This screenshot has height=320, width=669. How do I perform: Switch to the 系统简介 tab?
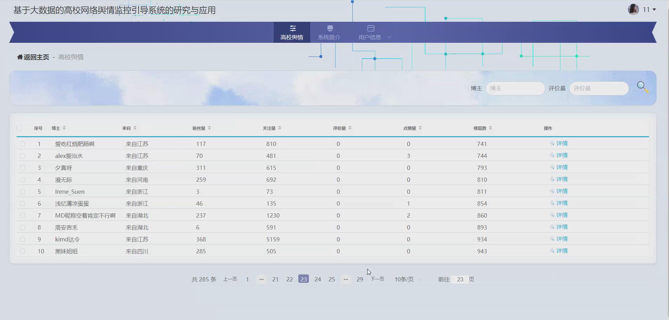[x=329, y=32]
